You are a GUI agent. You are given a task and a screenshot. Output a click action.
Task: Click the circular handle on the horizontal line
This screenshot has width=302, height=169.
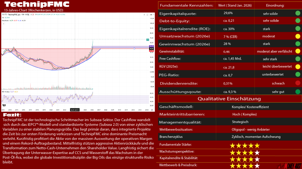point(134,48)
